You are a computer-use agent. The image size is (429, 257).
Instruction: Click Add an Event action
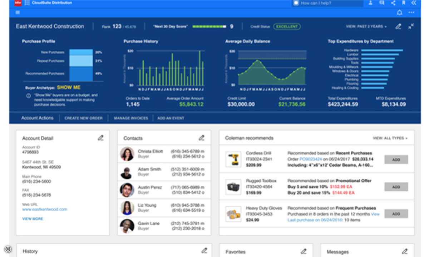click(171, 118)
